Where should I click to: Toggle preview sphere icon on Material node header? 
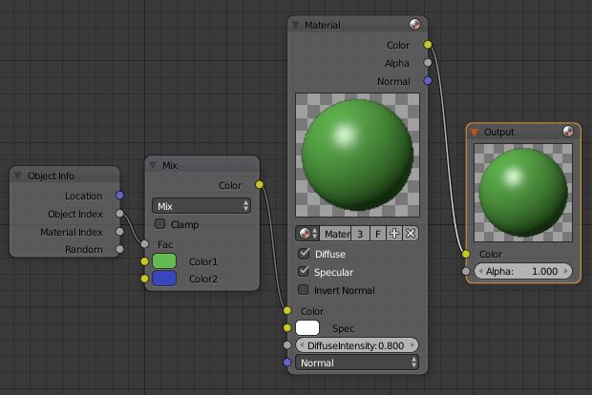tap(415, 25)
